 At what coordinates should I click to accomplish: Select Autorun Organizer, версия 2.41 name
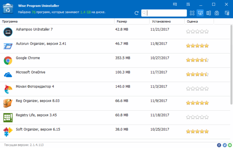41,43
